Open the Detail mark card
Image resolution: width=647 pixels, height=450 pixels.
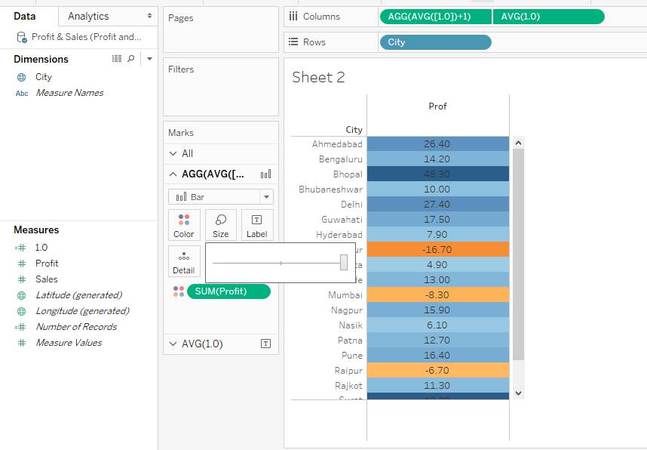[x=184, y=261]
